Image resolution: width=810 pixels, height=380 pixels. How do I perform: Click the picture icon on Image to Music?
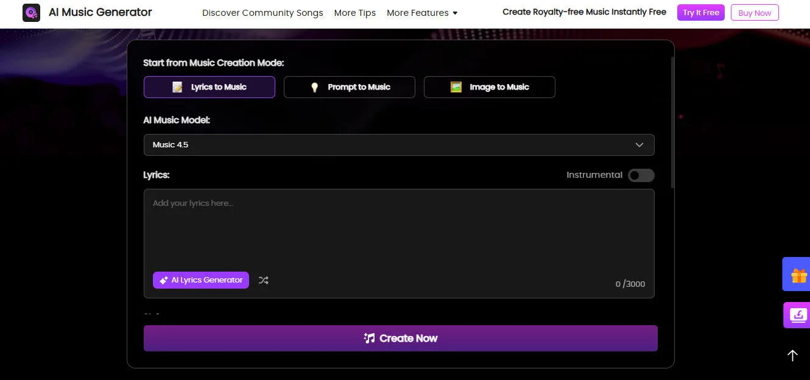[456, 87]
